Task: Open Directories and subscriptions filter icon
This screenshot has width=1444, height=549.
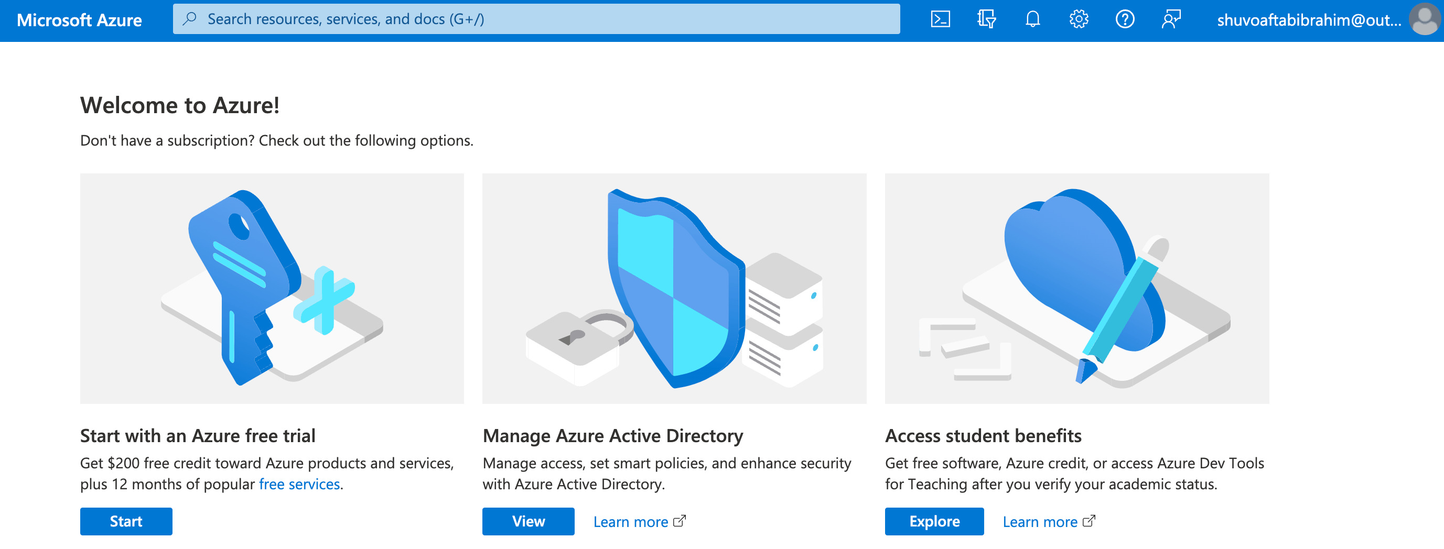Action: tap(986, 19)
